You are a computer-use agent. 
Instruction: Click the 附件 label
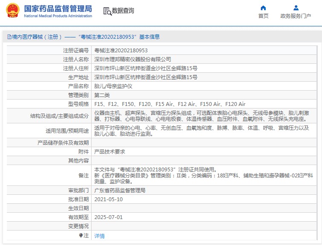click(x=83, y=152)
